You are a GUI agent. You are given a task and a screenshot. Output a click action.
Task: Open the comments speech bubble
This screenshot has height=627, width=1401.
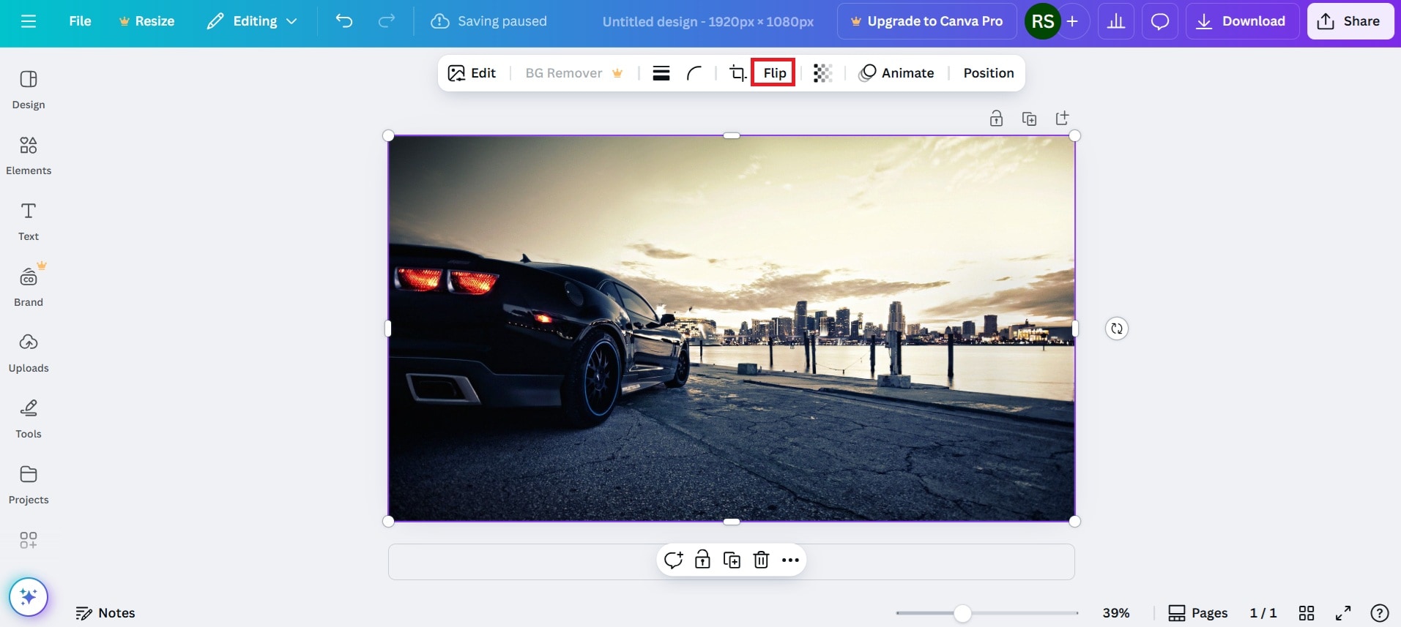tap(1160, 21)
